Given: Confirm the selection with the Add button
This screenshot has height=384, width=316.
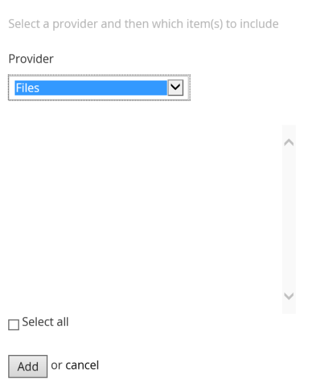Looking at the screenshot, I should click(x=28, y=366).
